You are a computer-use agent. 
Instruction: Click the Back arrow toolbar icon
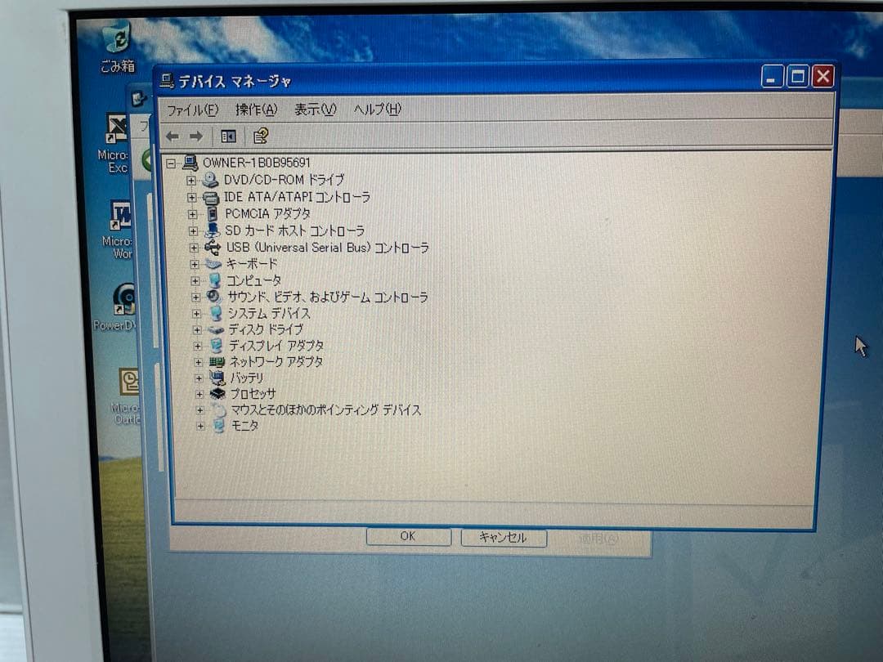(x=173, y=136)
